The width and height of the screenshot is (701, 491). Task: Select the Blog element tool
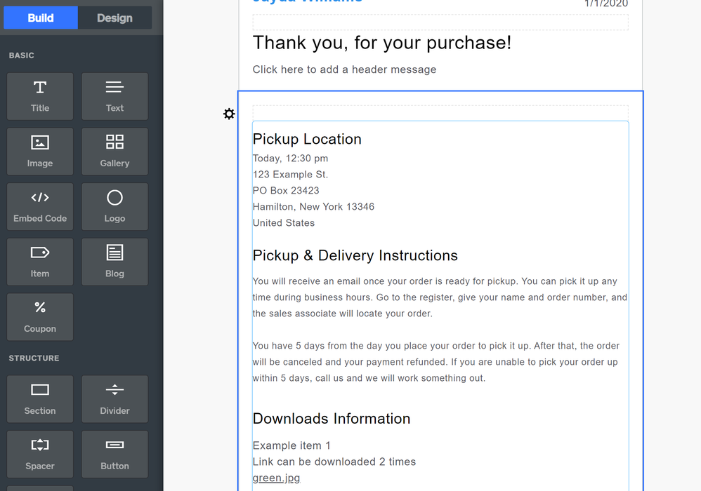[x=114, y=262]
